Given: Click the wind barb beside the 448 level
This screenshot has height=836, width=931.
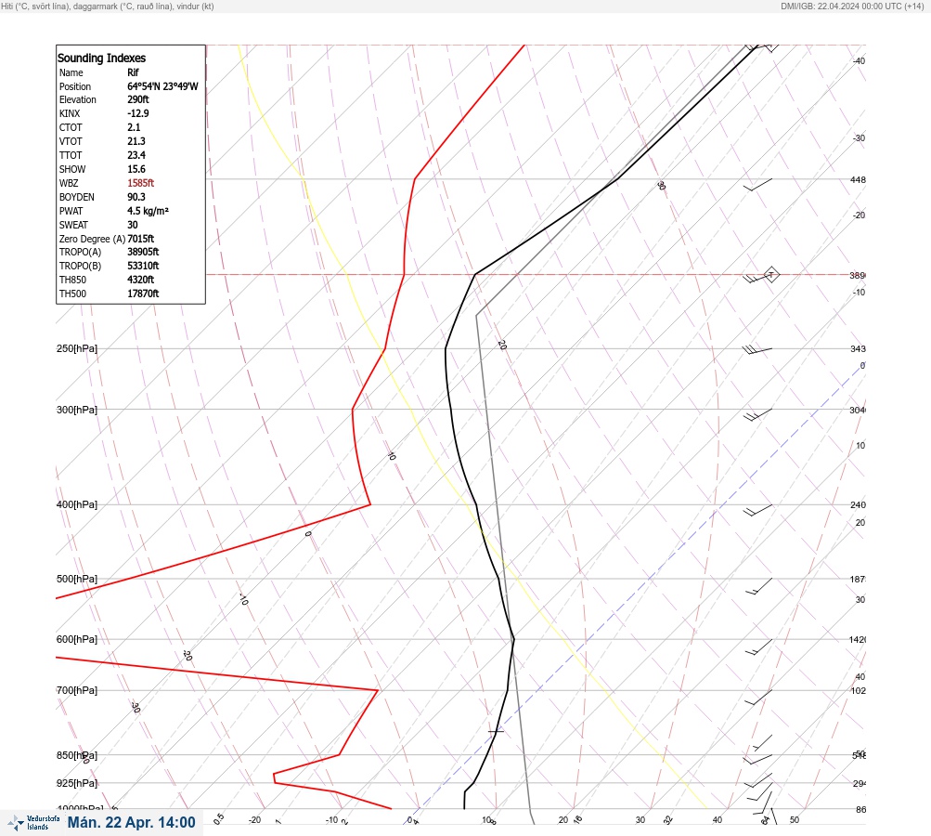Looking at the screenshot, I should [x=758, y=185].
